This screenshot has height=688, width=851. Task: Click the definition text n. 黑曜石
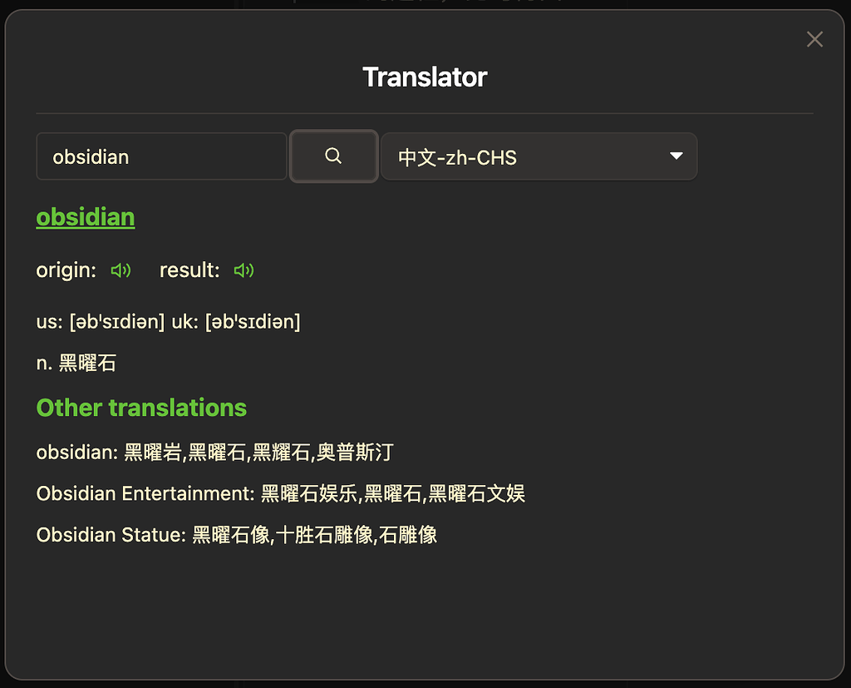[76, 363]
